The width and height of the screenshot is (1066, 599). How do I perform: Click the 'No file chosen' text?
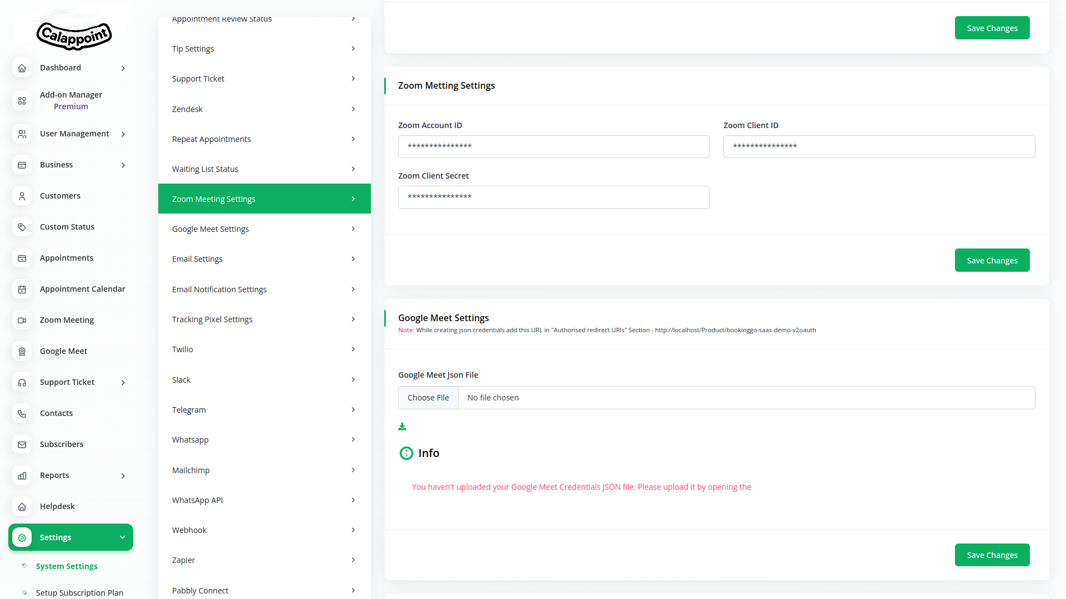[493, 398]
